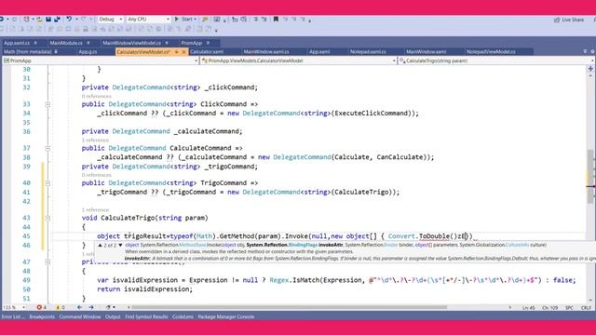Click 'Ln 45' indicator in status bar
The image size is (596, 335).
[528, 308]
